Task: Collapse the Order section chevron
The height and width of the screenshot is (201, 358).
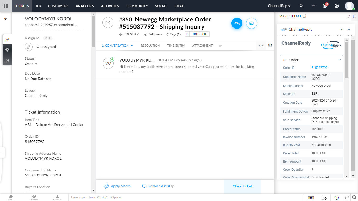Action: (x=339, y=59)
